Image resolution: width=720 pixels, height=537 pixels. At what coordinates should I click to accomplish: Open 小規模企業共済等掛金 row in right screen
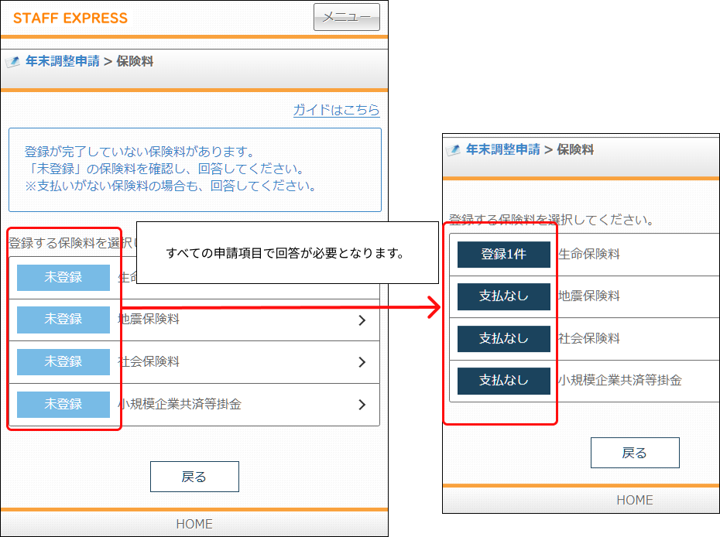(x=584, y=381)
